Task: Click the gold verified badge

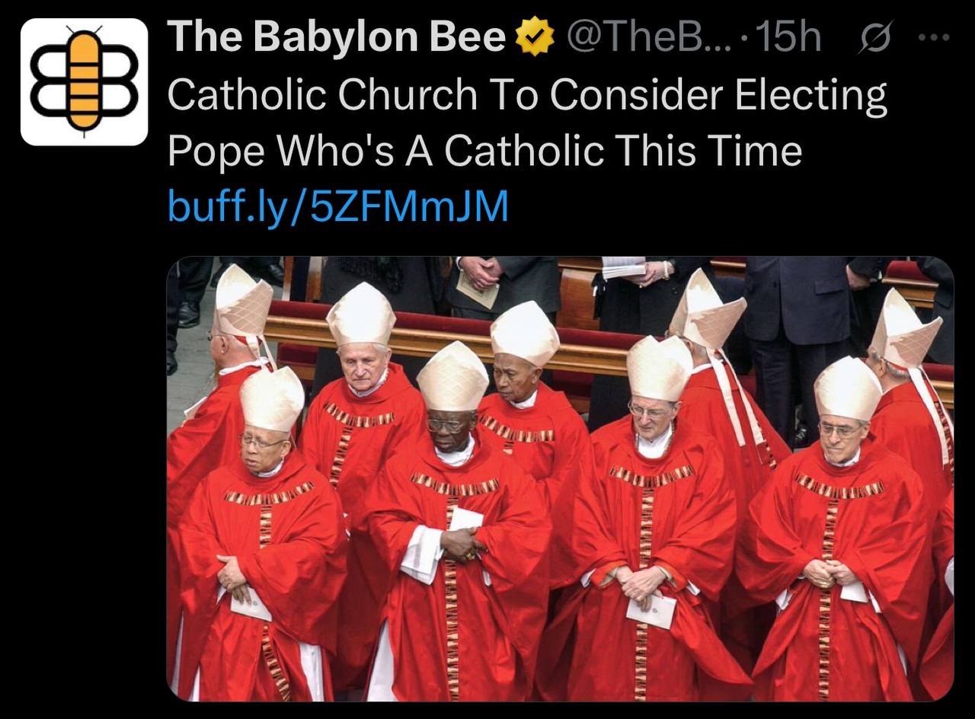Action: click(535, 38)
